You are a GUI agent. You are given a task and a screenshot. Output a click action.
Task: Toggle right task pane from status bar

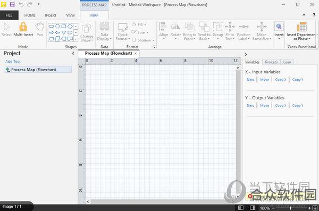[x=253, y=208]
